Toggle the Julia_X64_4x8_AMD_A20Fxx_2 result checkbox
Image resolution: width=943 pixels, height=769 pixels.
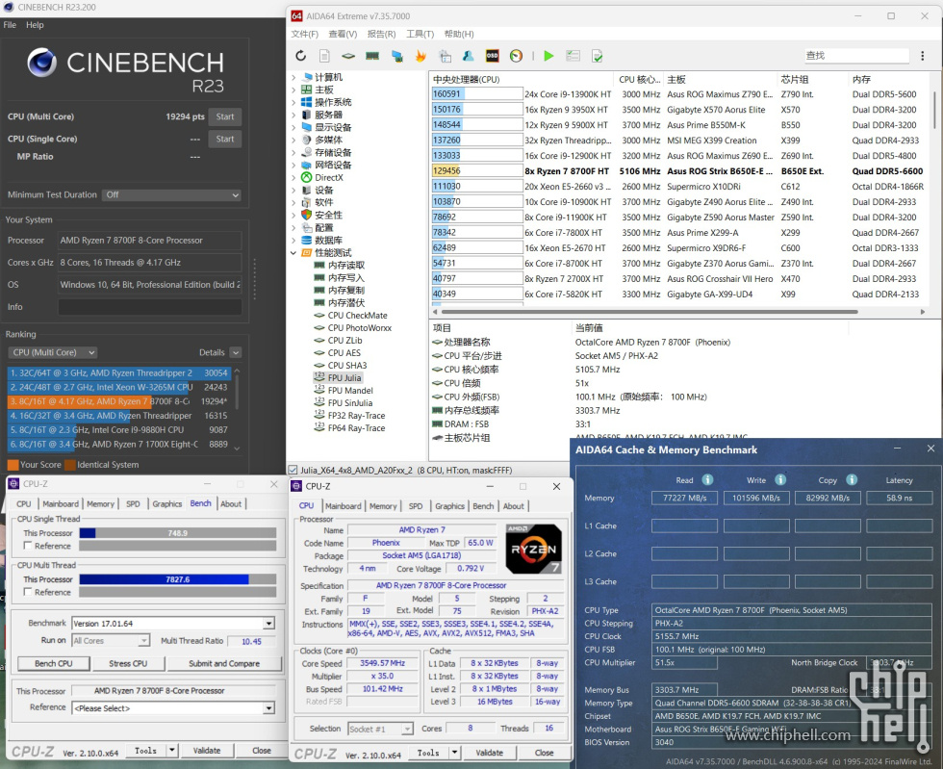pyautogui.click(x=293, y=470)
